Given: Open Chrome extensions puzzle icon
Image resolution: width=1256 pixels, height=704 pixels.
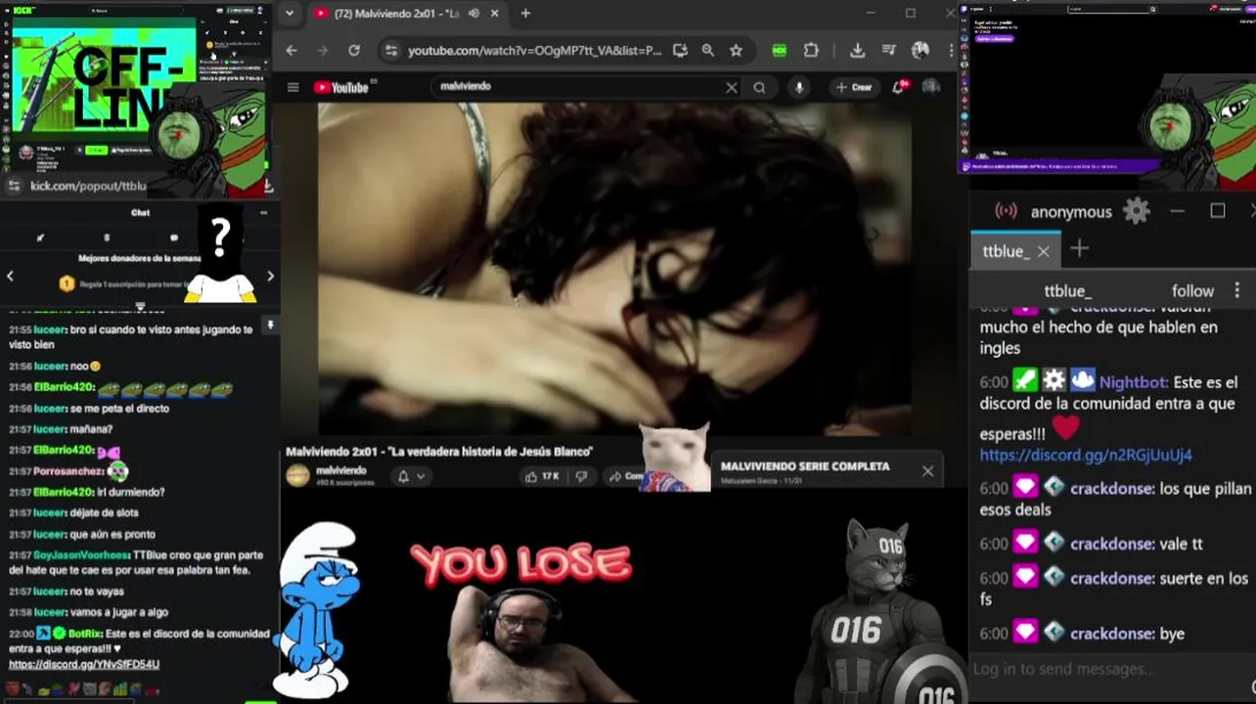Looking at the screenshot, I should click(811, 50).
